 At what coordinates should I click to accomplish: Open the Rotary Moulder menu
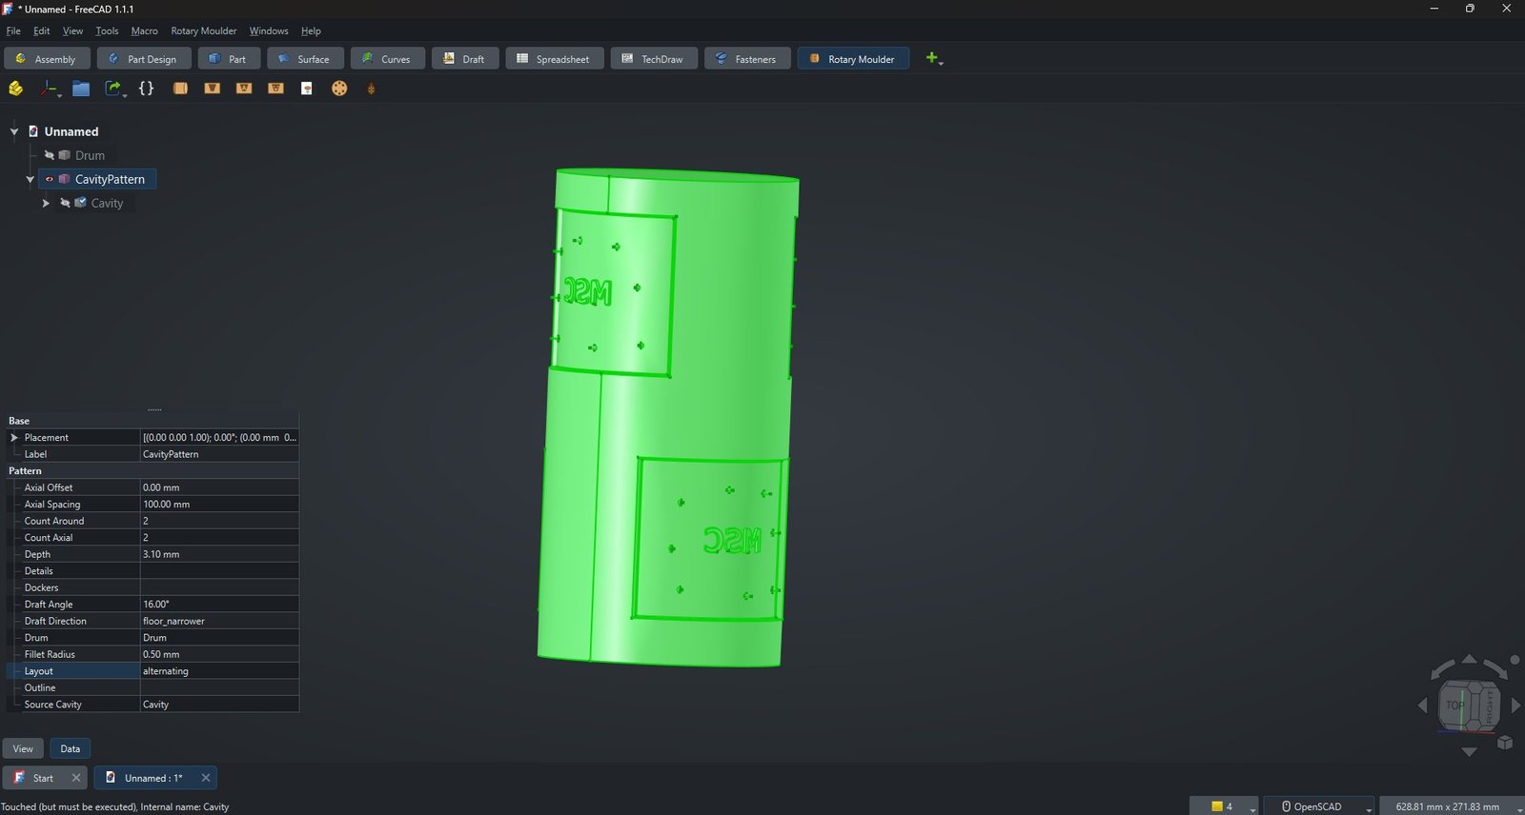click(x=204, y=31)
